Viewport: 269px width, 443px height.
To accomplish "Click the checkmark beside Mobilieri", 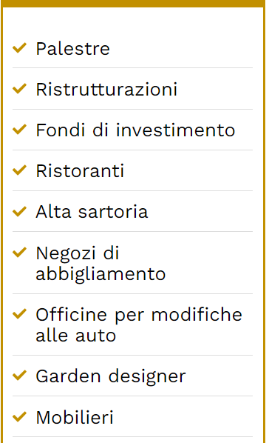I will (x=19, y=416).
